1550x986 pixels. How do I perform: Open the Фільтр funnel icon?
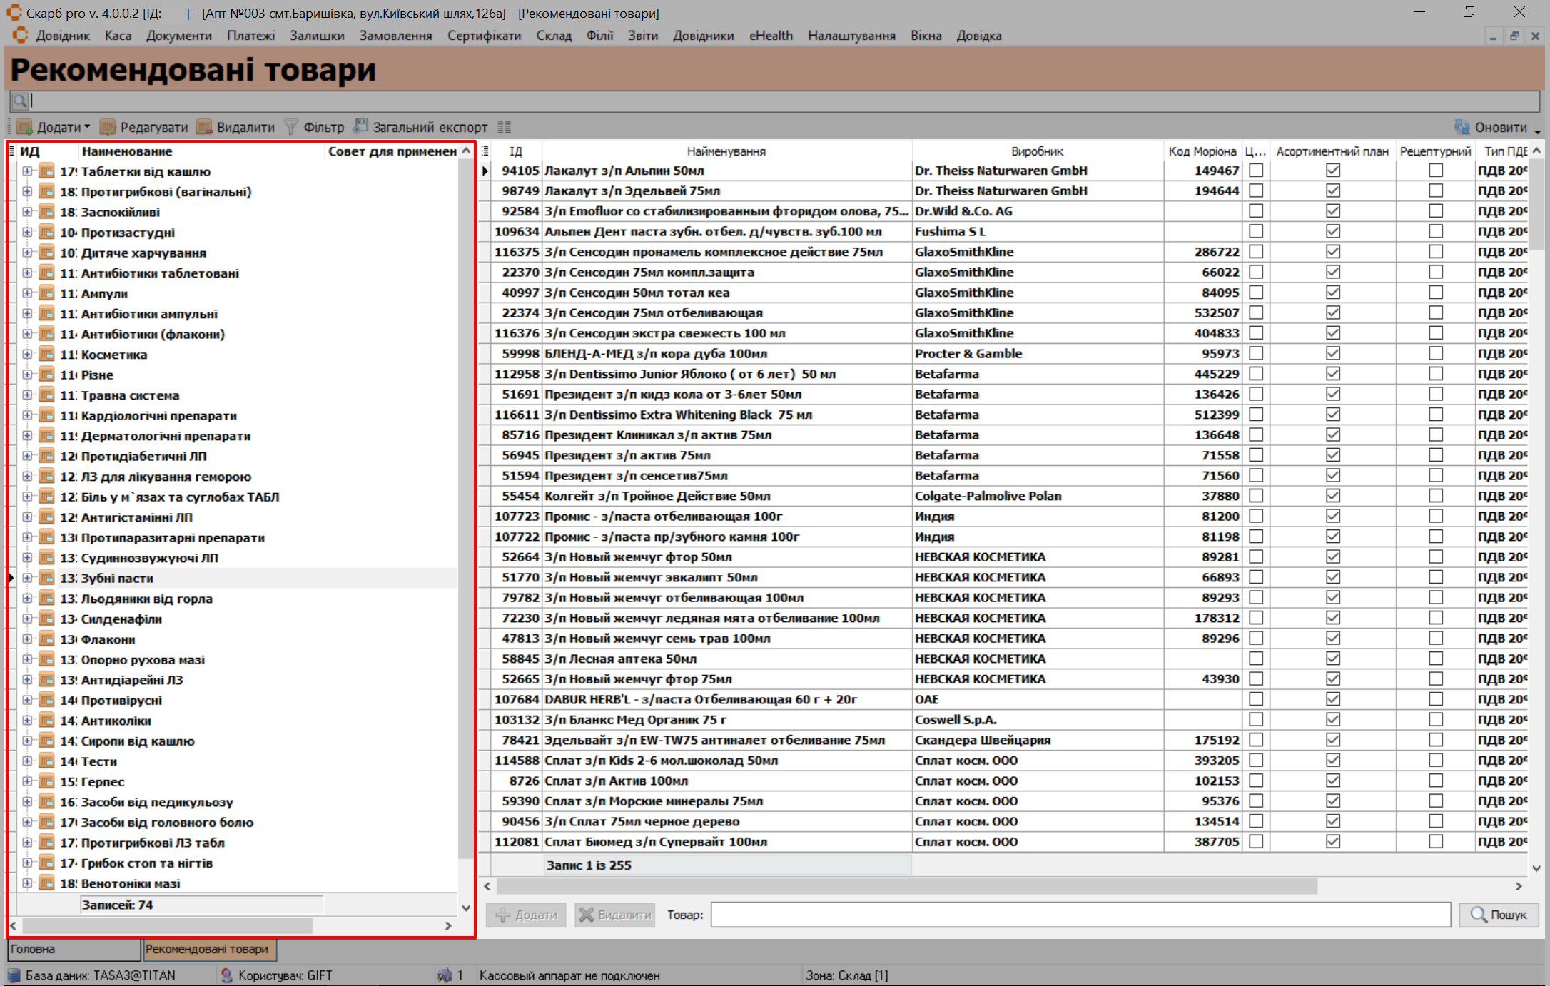[x=291, y=127]
